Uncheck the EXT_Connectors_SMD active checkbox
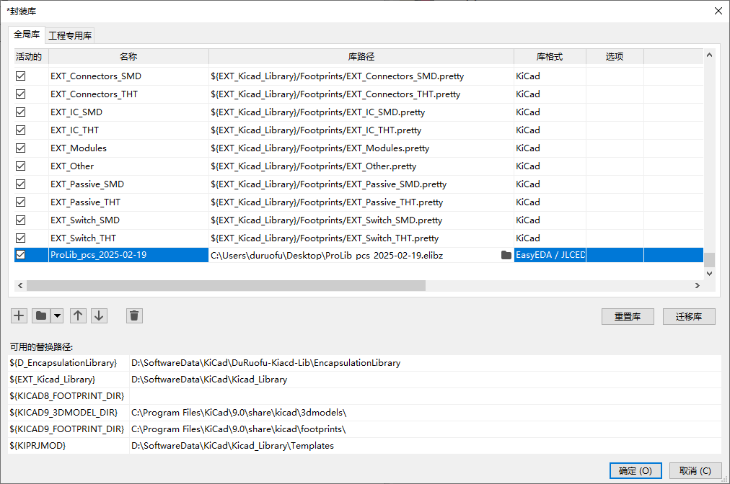Viewport: 730px width, 484px height. click(x=21, y=76)
